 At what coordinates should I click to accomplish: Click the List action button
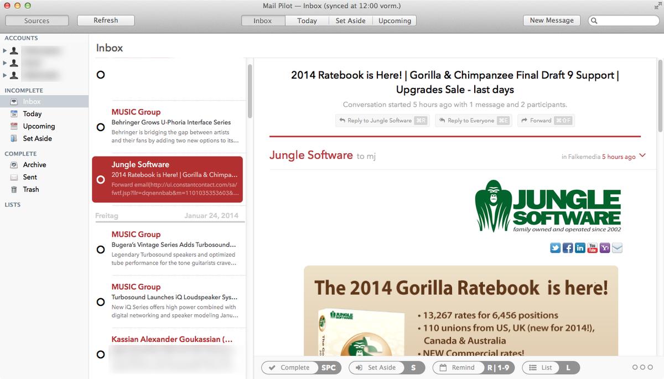551,367
